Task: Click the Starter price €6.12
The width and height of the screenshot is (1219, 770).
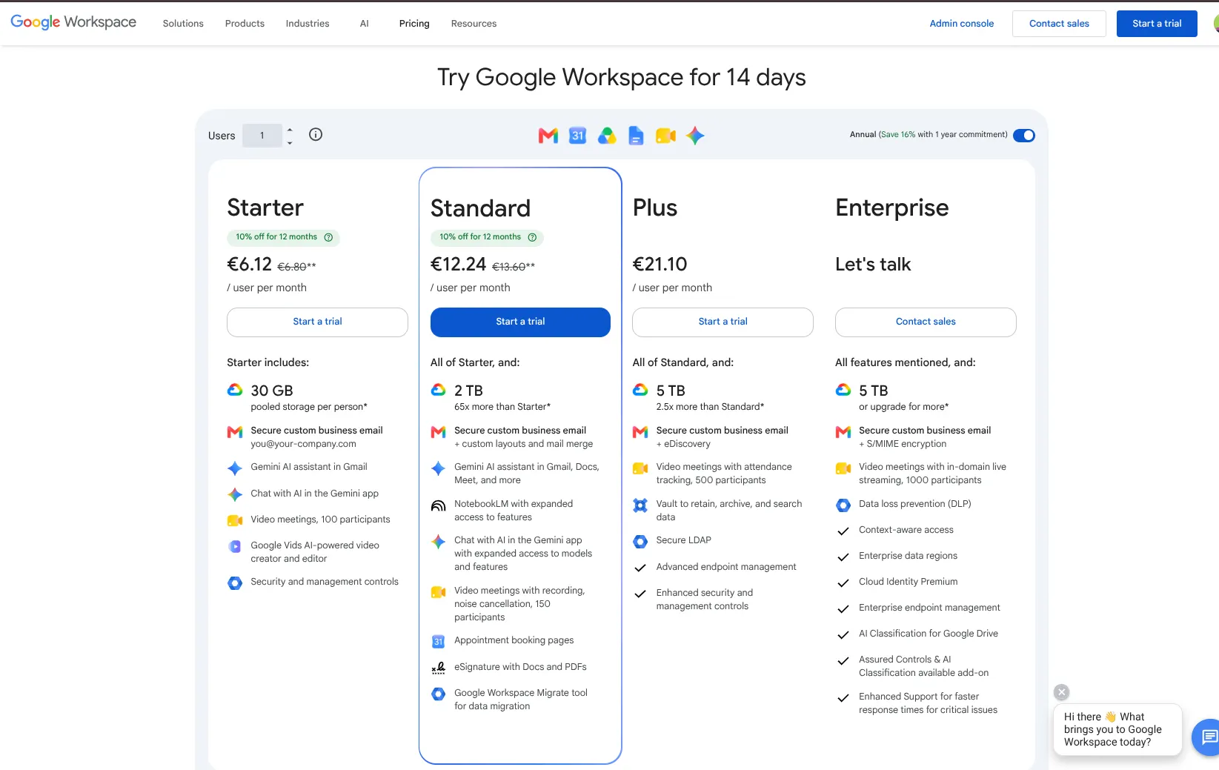Action: [x=250, y=264]
